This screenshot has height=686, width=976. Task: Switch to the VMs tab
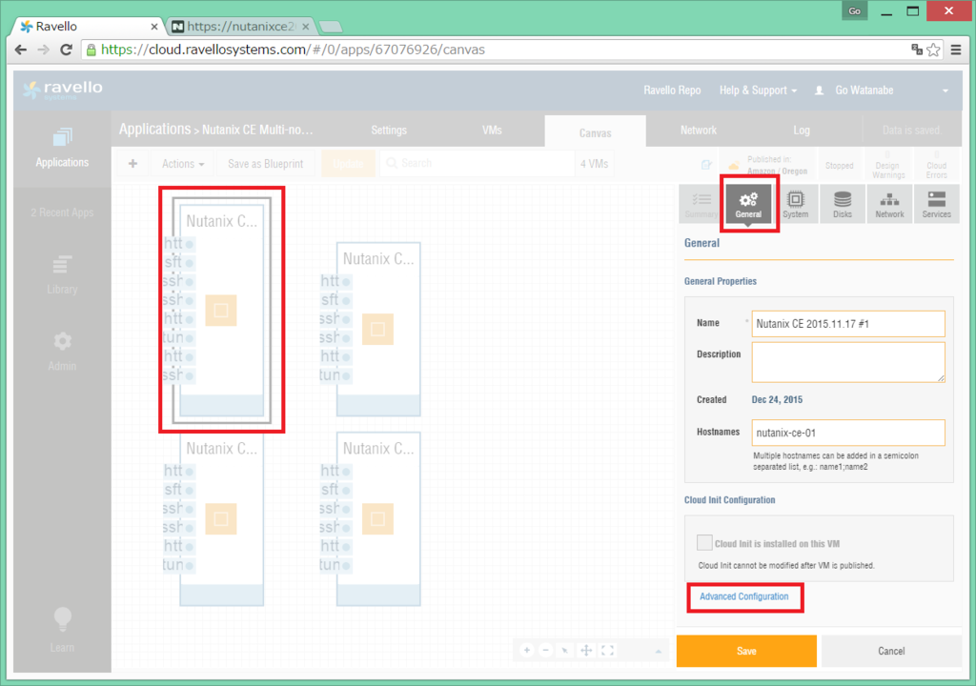pos(492,131)
